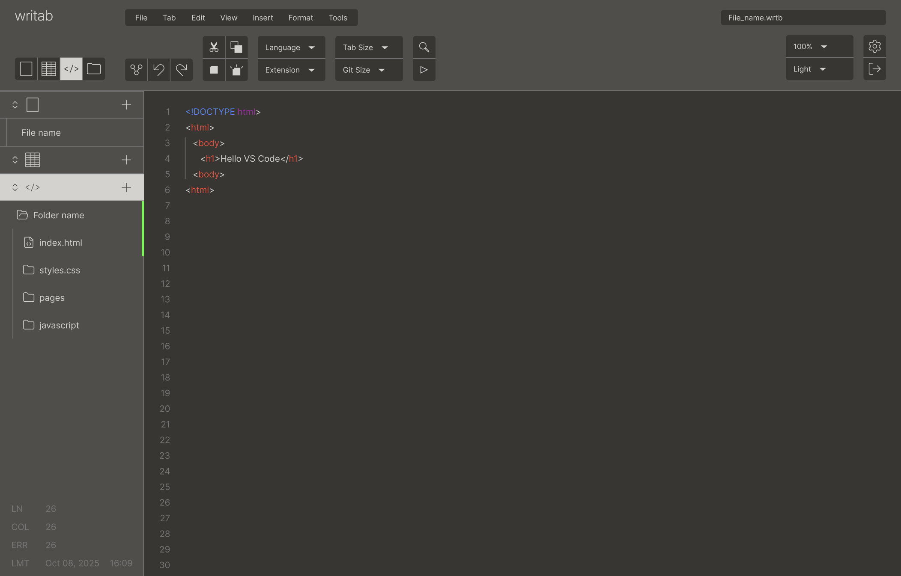
Task: Click the closing <html> tag on line 6
Action: click(x=200, y=190)
